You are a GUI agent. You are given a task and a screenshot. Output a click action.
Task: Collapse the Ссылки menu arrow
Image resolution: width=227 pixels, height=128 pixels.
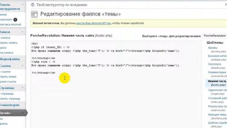[23, 66]
